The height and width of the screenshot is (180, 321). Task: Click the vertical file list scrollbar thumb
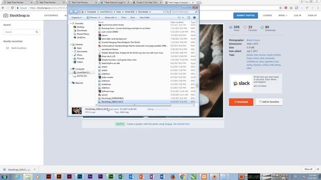tap(197, 85)
